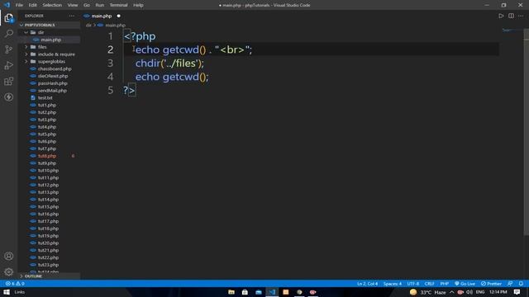This screenshot has width=529, height=297.
Task: Click Go Live in status bar
Action: (x=465, y=284)
